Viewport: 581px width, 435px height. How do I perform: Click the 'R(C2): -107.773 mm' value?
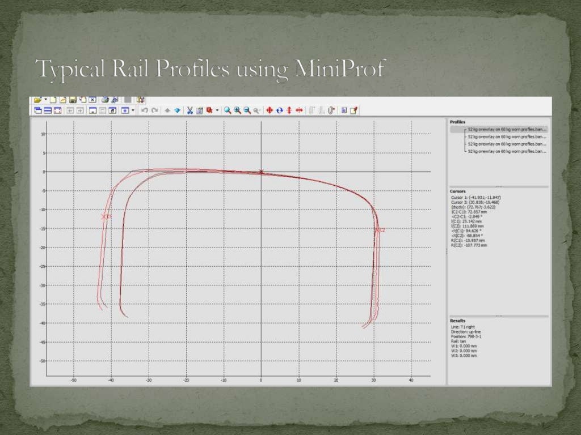pos(469,245)
